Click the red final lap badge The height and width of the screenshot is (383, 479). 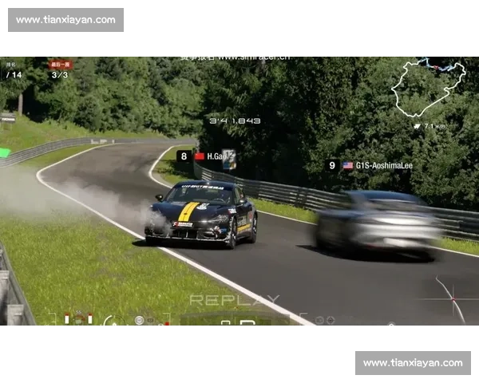(60, 64)
